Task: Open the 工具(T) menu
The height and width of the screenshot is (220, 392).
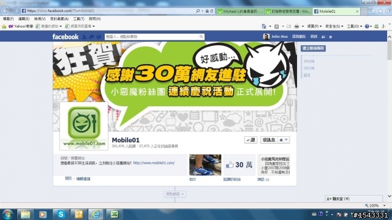Action: [78, 19]
